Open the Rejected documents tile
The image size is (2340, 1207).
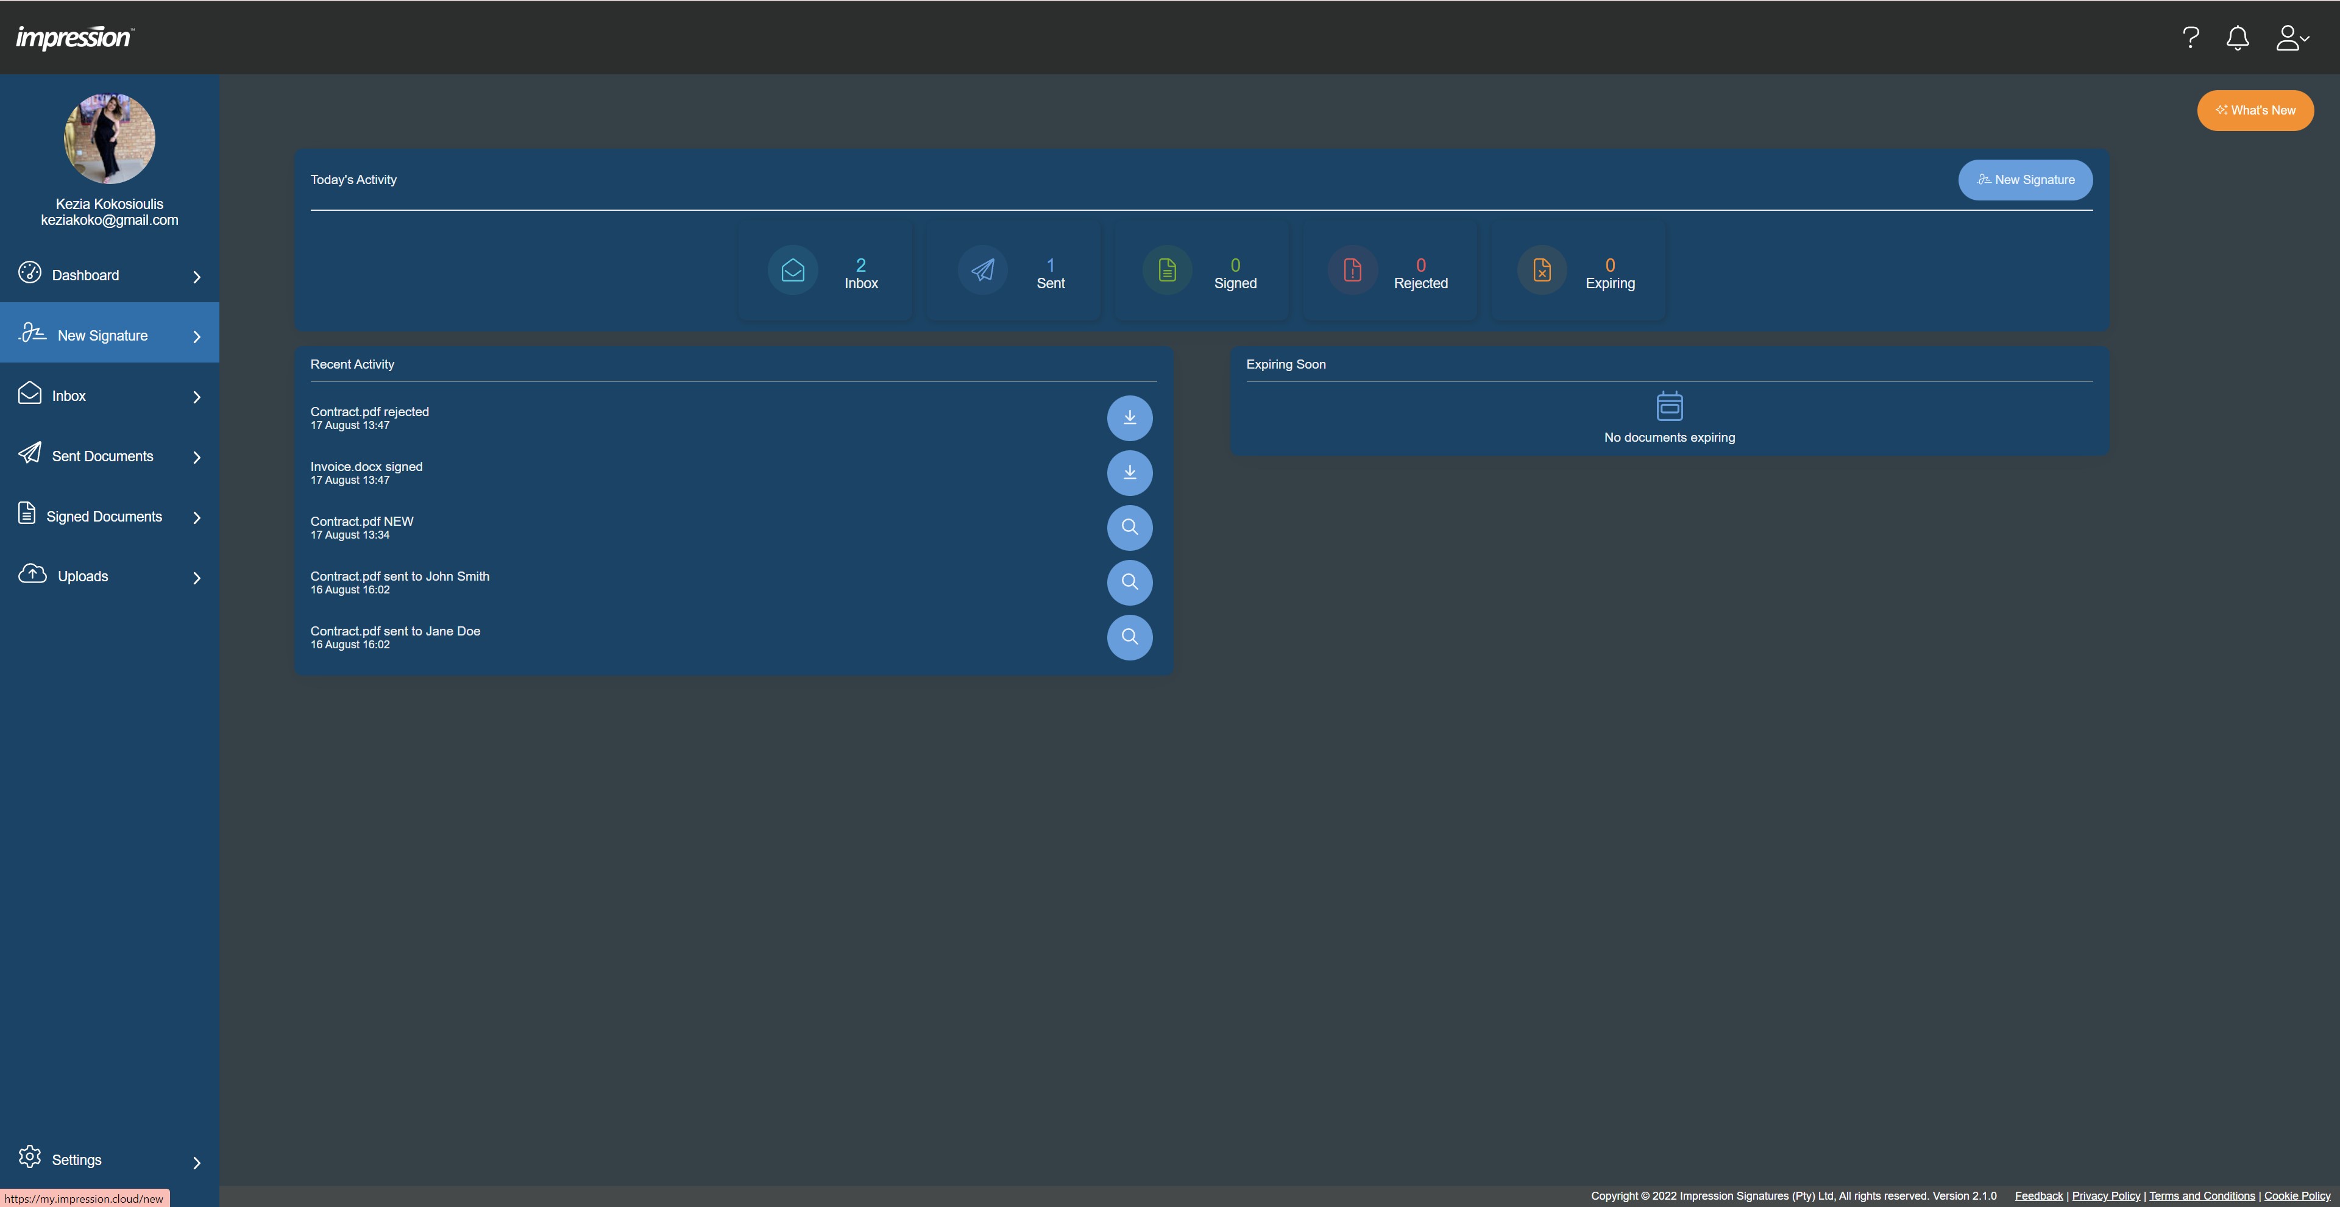pos(1391,272)
